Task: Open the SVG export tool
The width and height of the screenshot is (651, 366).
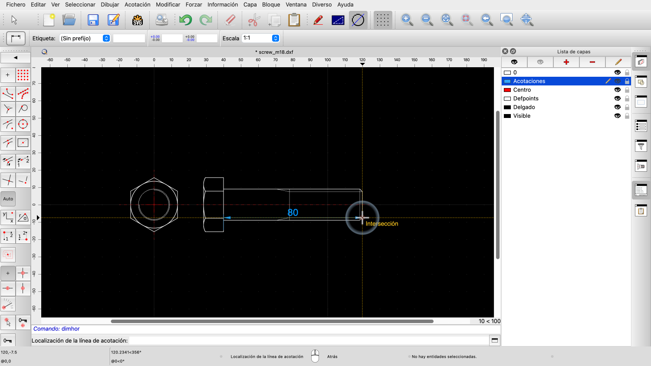Action: point(138,20)
